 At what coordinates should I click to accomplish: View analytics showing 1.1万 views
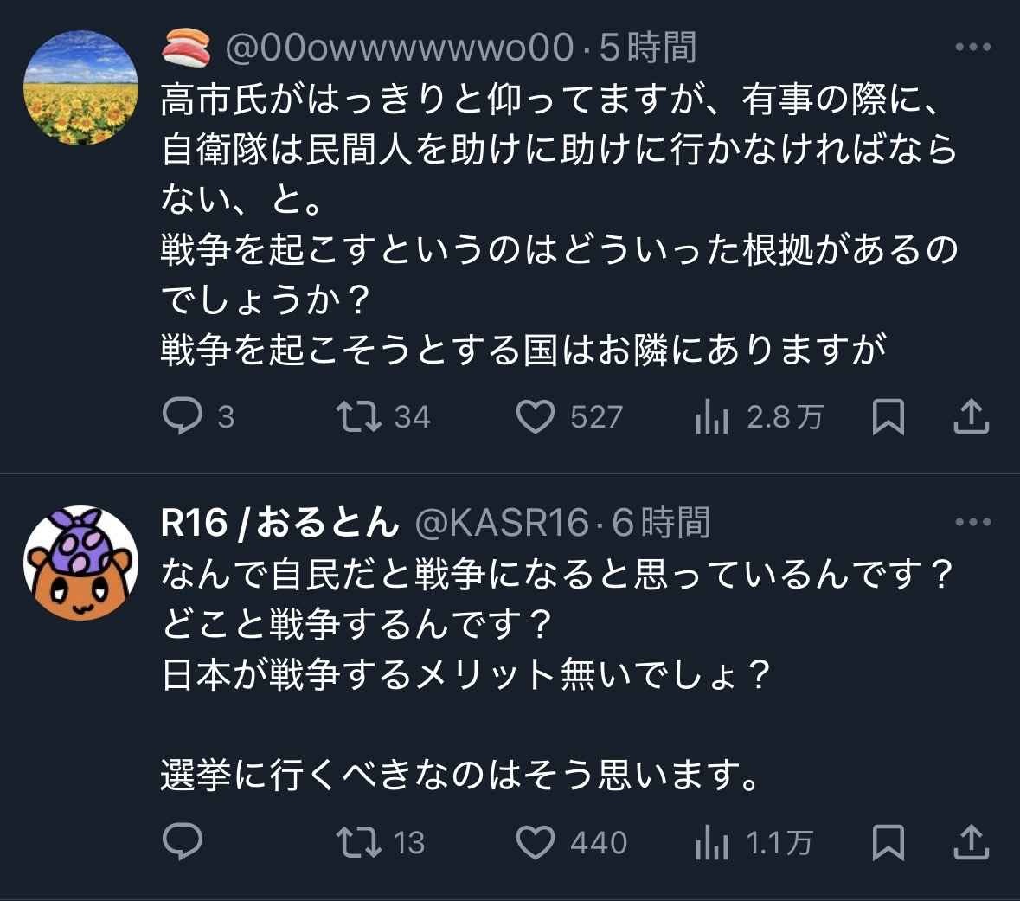tap(711, 842)
